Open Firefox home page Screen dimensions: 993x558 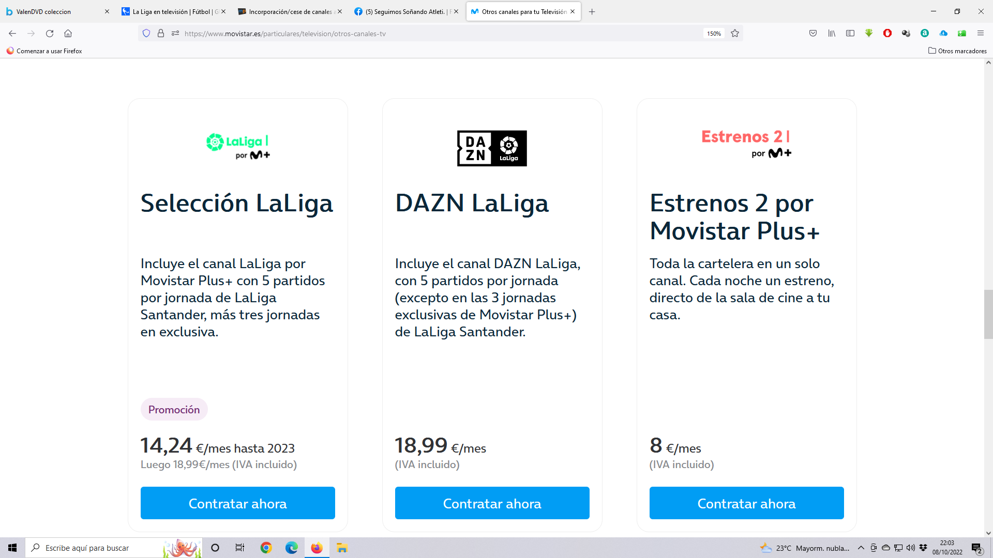(68, 34)
